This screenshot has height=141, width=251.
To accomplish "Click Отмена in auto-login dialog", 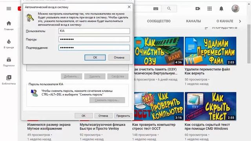I will [119, 58].
